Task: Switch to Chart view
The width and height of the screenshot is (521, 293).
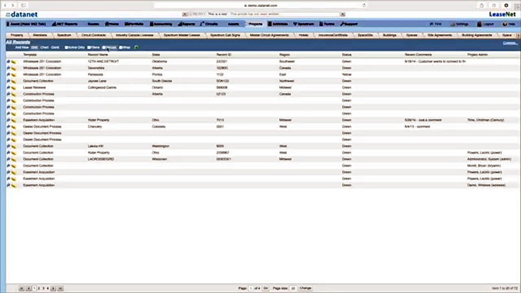Action: click(44, 47)
